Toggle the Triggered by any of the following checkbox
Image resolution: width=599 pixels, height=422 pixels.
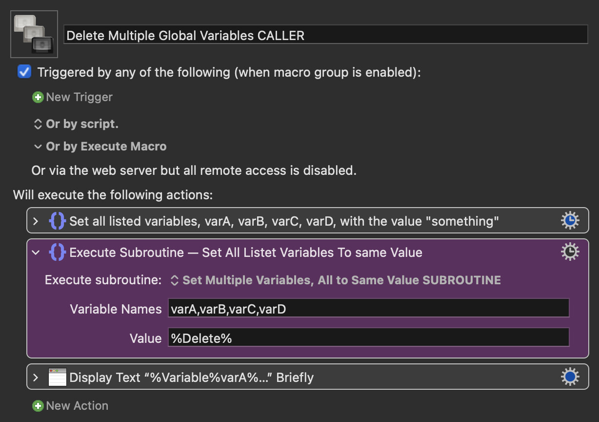pos(24,72)
